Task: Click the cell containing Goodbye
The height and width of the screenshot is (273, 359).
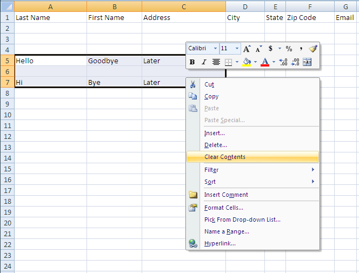Action: tap(115, 61)
